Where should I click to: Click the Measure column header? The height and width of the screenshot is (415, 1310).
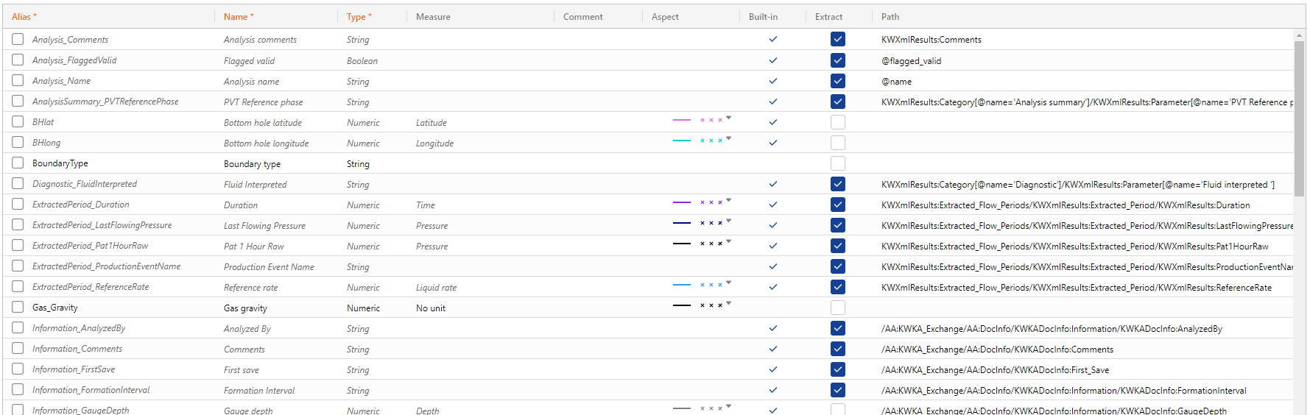433,16
